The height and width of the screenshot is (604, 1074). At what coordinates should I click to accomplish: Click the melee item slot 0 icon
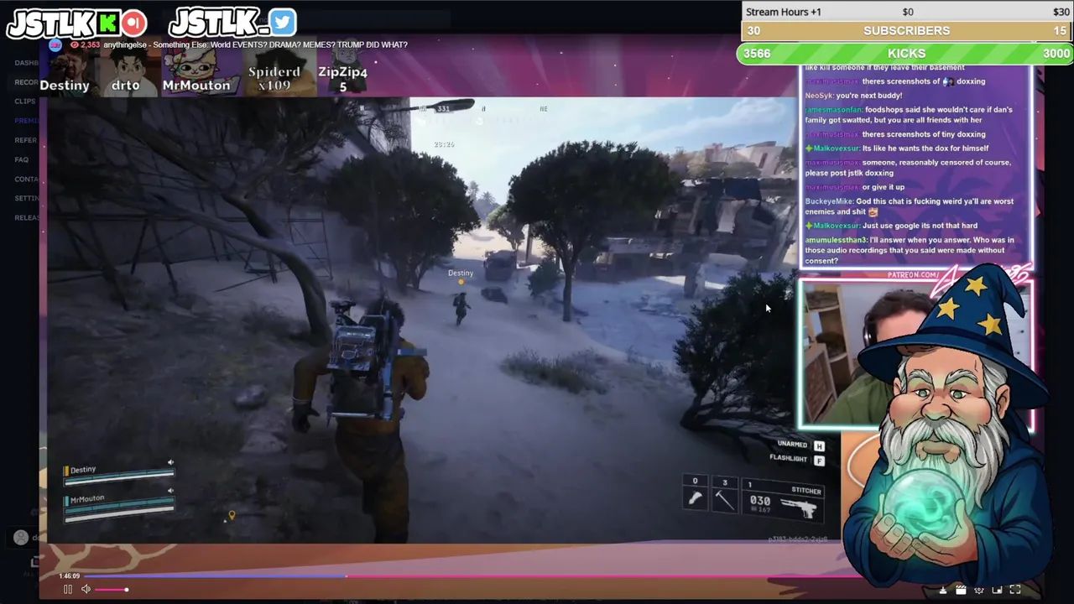pos(695,499)
